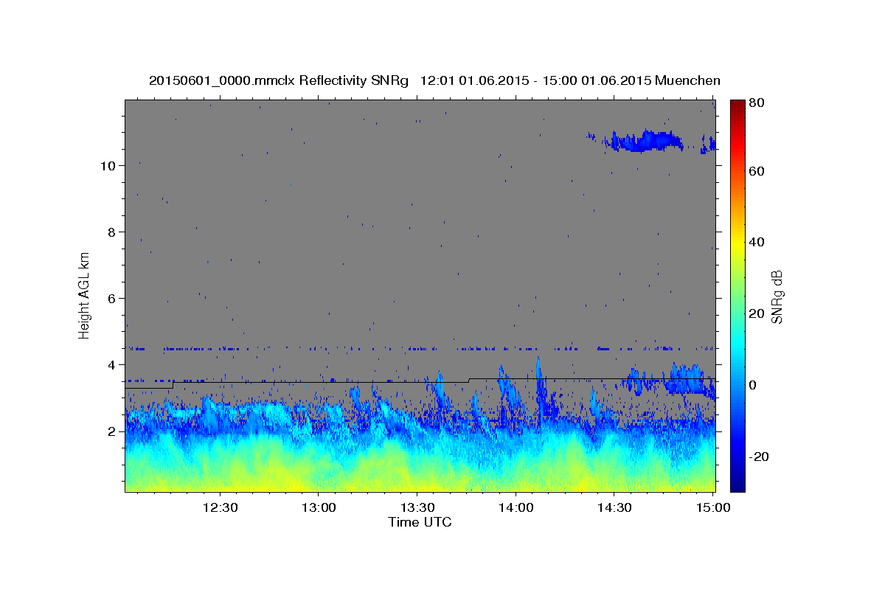
Task: Click the 'Height AGL km' axis label
Action: 85,295
